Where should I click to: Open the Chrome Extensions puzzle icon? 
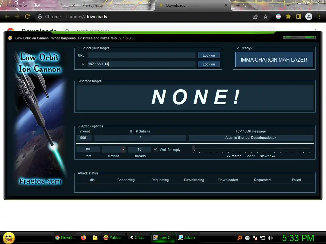pyautogui.click(x=288, y=17)
